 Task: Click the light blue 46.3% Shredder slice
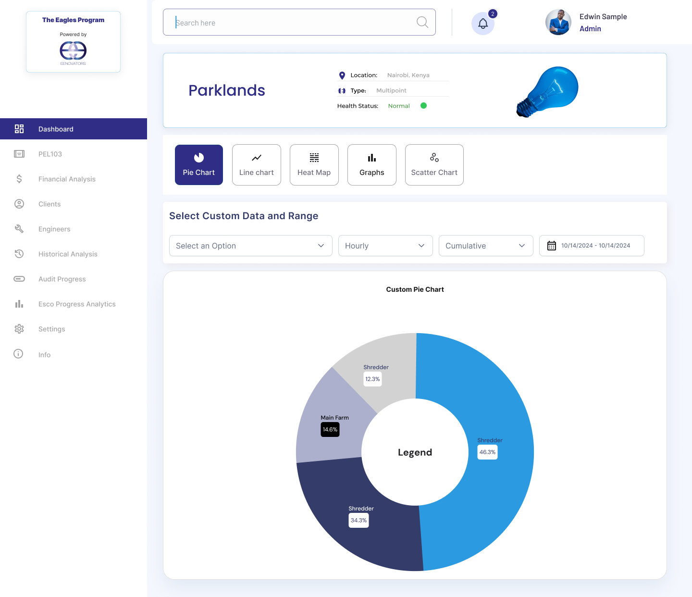click(x=500, y=452)
